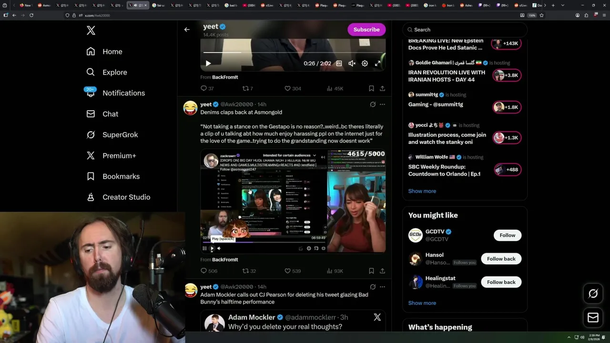Click the Subscribe button
The width and height of the screenshot is (610, 343).
pyautogui.click(x=366, y=30)
